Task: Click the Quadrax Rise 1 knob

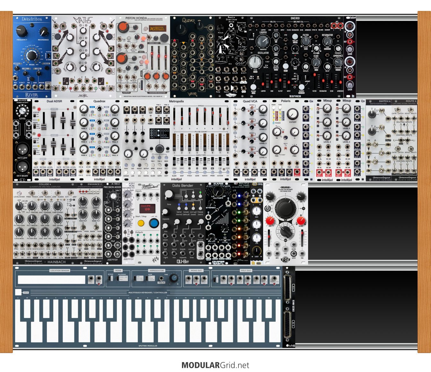Action: coord(83,109)
